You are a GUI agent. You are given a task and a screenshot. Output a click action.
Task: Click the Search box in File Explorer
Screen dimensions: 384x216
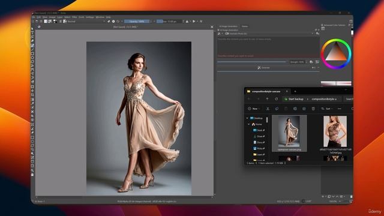point(349,99)
